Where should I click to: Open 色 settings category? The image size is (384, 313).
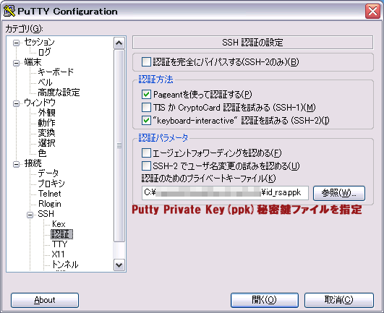42,153
